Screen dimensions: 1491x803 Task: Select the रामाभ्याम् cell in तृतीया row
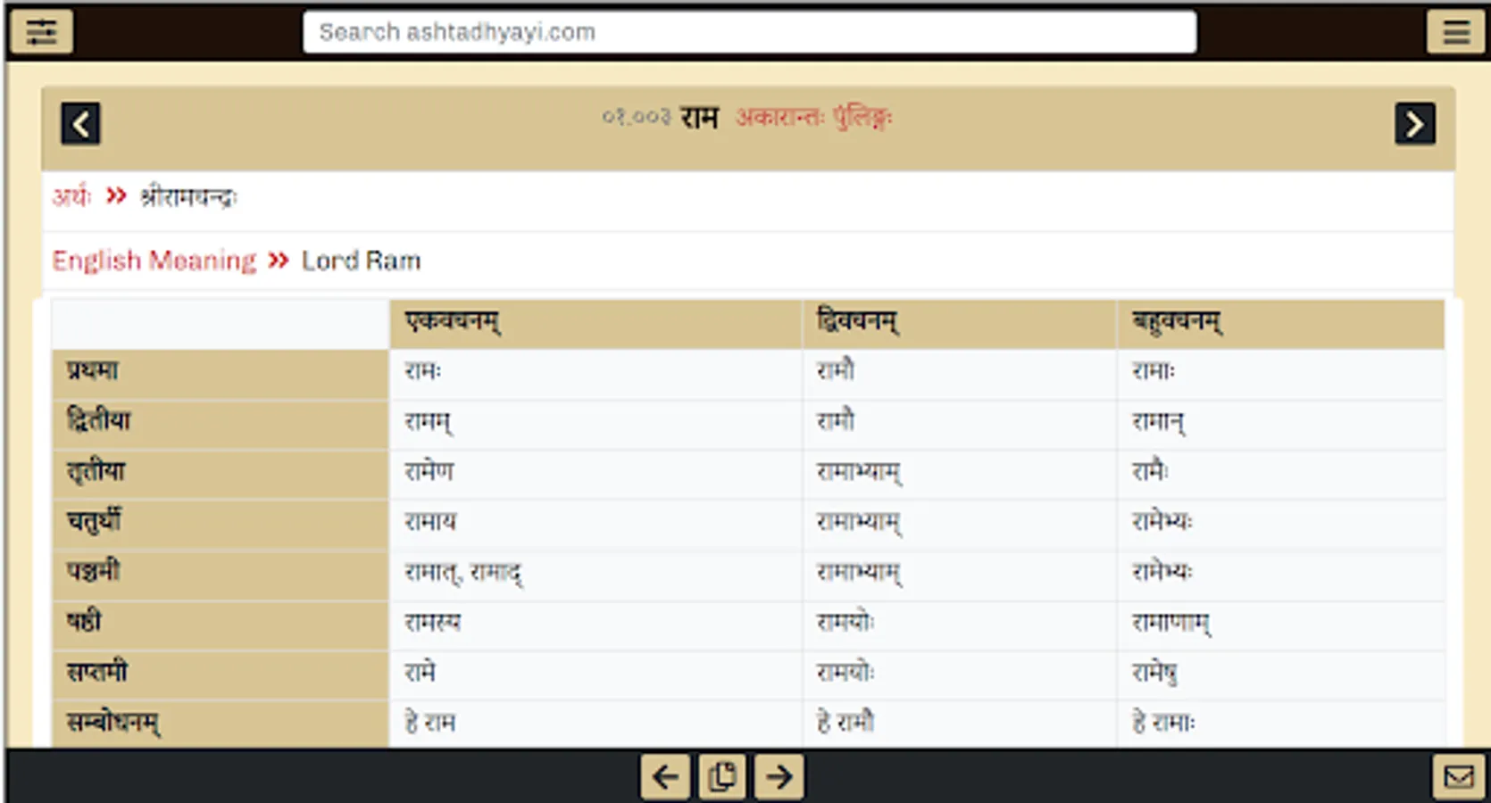point(857,472)
